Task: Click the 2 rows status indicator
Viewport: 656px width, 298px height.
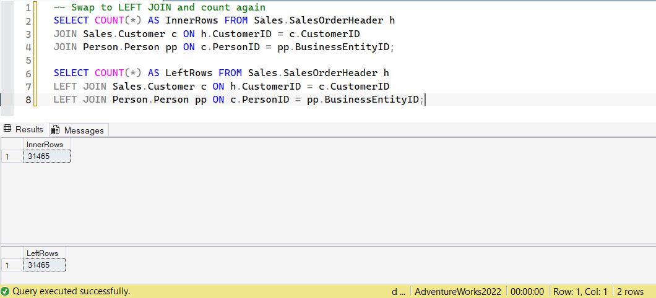Action: (631, 292)
